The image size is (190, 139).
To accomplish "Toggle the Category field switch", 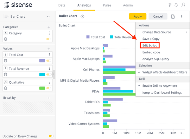I will point(49,39).
